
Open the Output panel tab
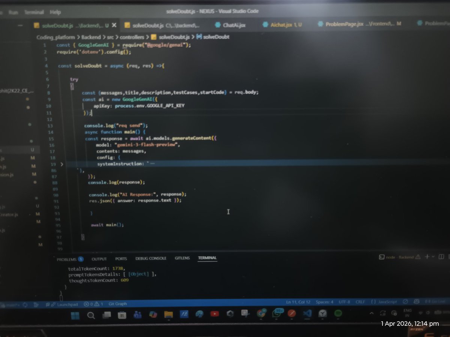99,258
